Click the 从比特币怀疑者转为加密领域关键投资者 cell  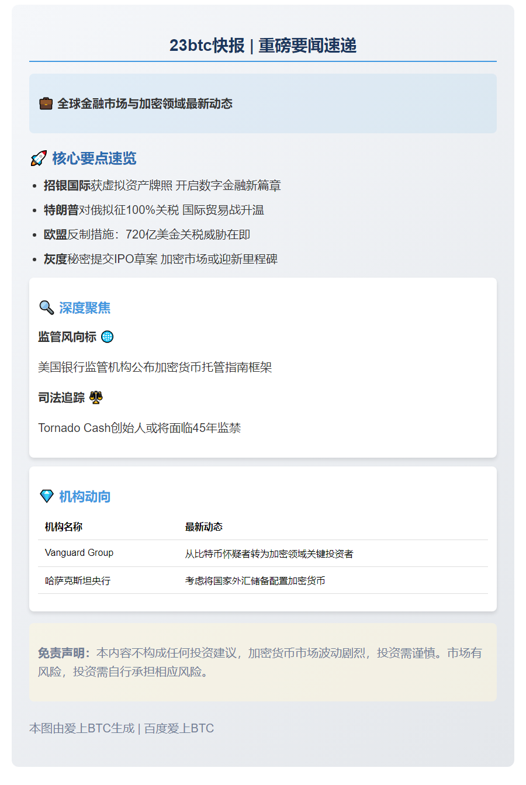point(269,554)
